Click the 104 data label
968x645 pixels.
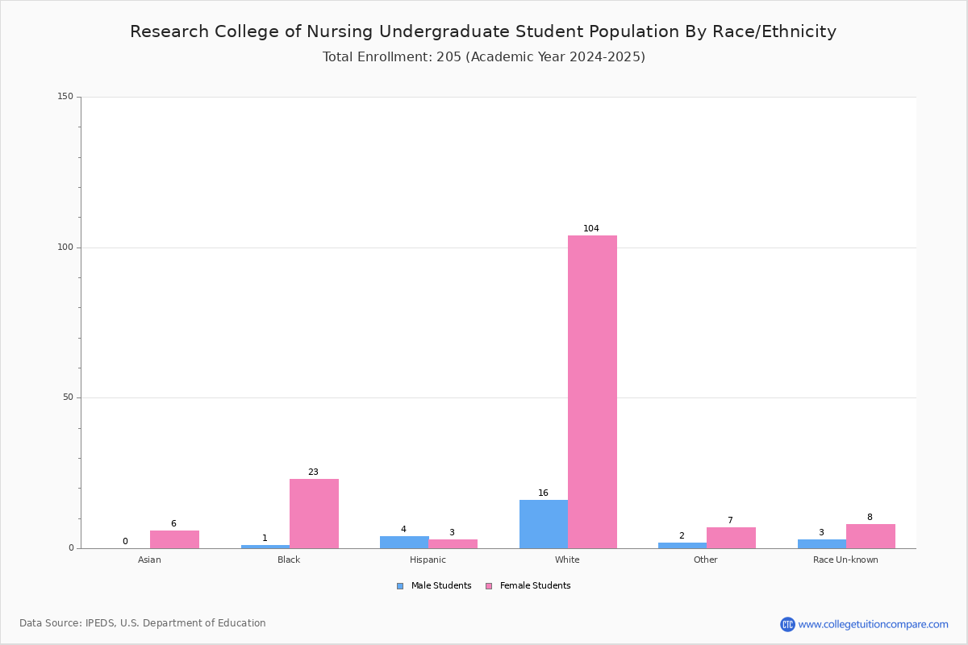(591, 228)
